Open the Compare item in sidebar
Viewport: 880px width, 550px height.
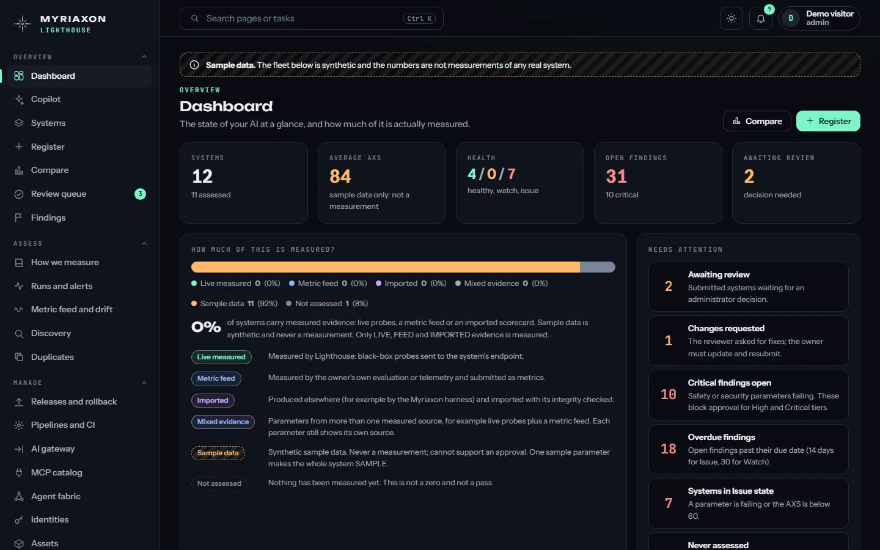pyautogui.click(x=80, y=170)
